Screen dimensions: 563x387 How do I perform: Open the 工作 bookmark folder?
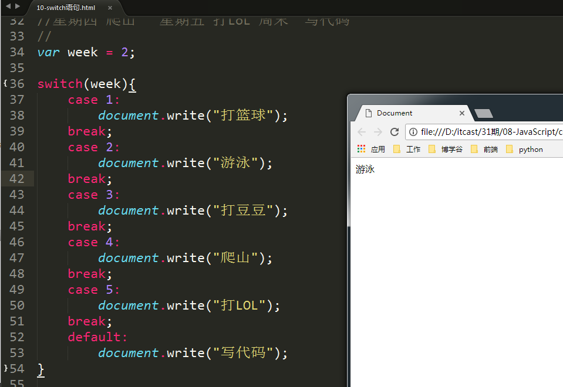pos(407,149)
